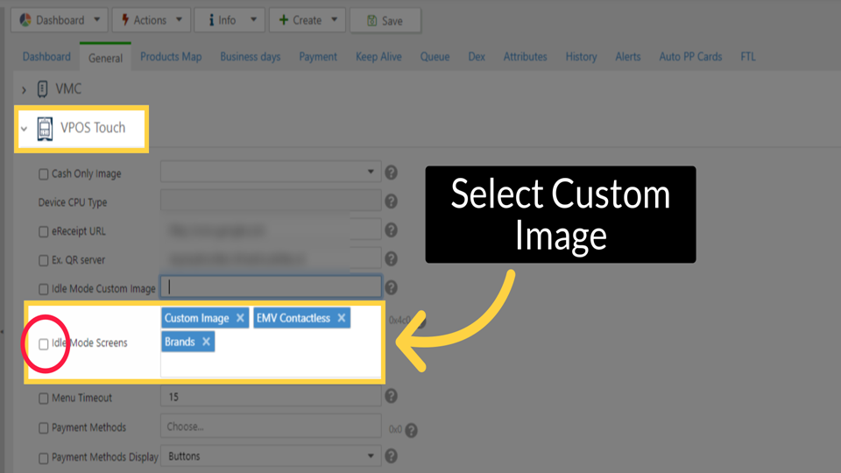Click help icon for Device CPU Type
This screenshot has height=473, width=841.
(392, 201)
